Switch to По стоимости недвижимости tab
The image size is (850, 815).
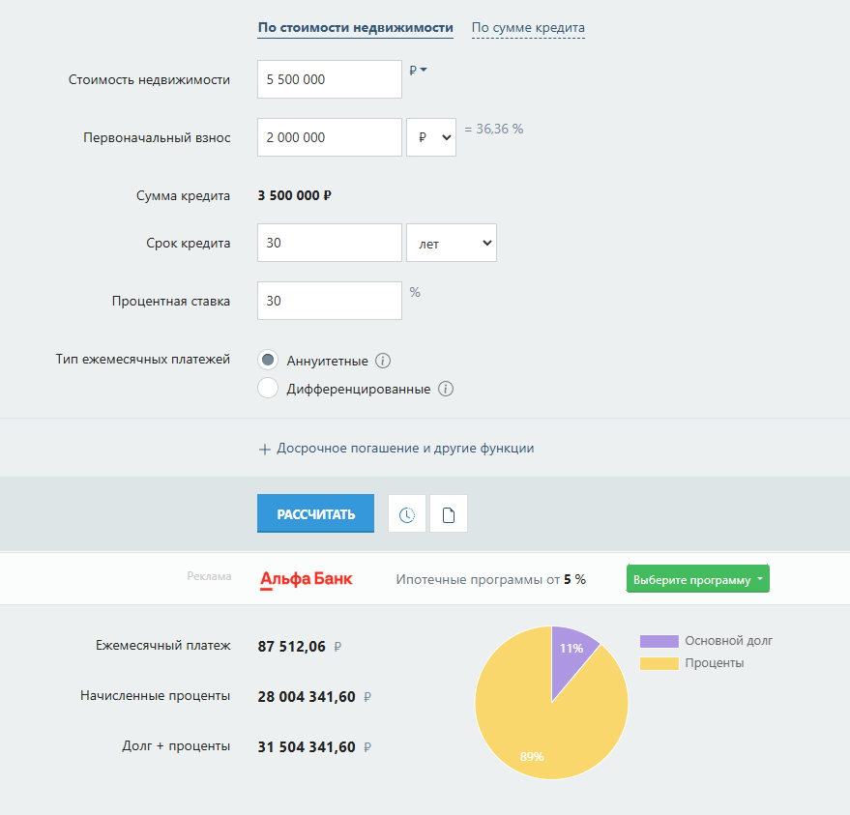click(x=355, y=27)
